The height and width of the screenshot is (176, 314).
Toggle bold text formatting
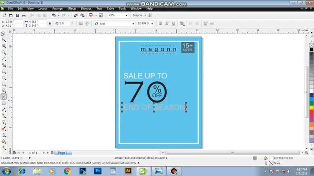click(160, 23)
